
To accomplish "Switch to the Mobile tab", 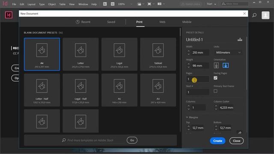I will (x=187, y=22).
